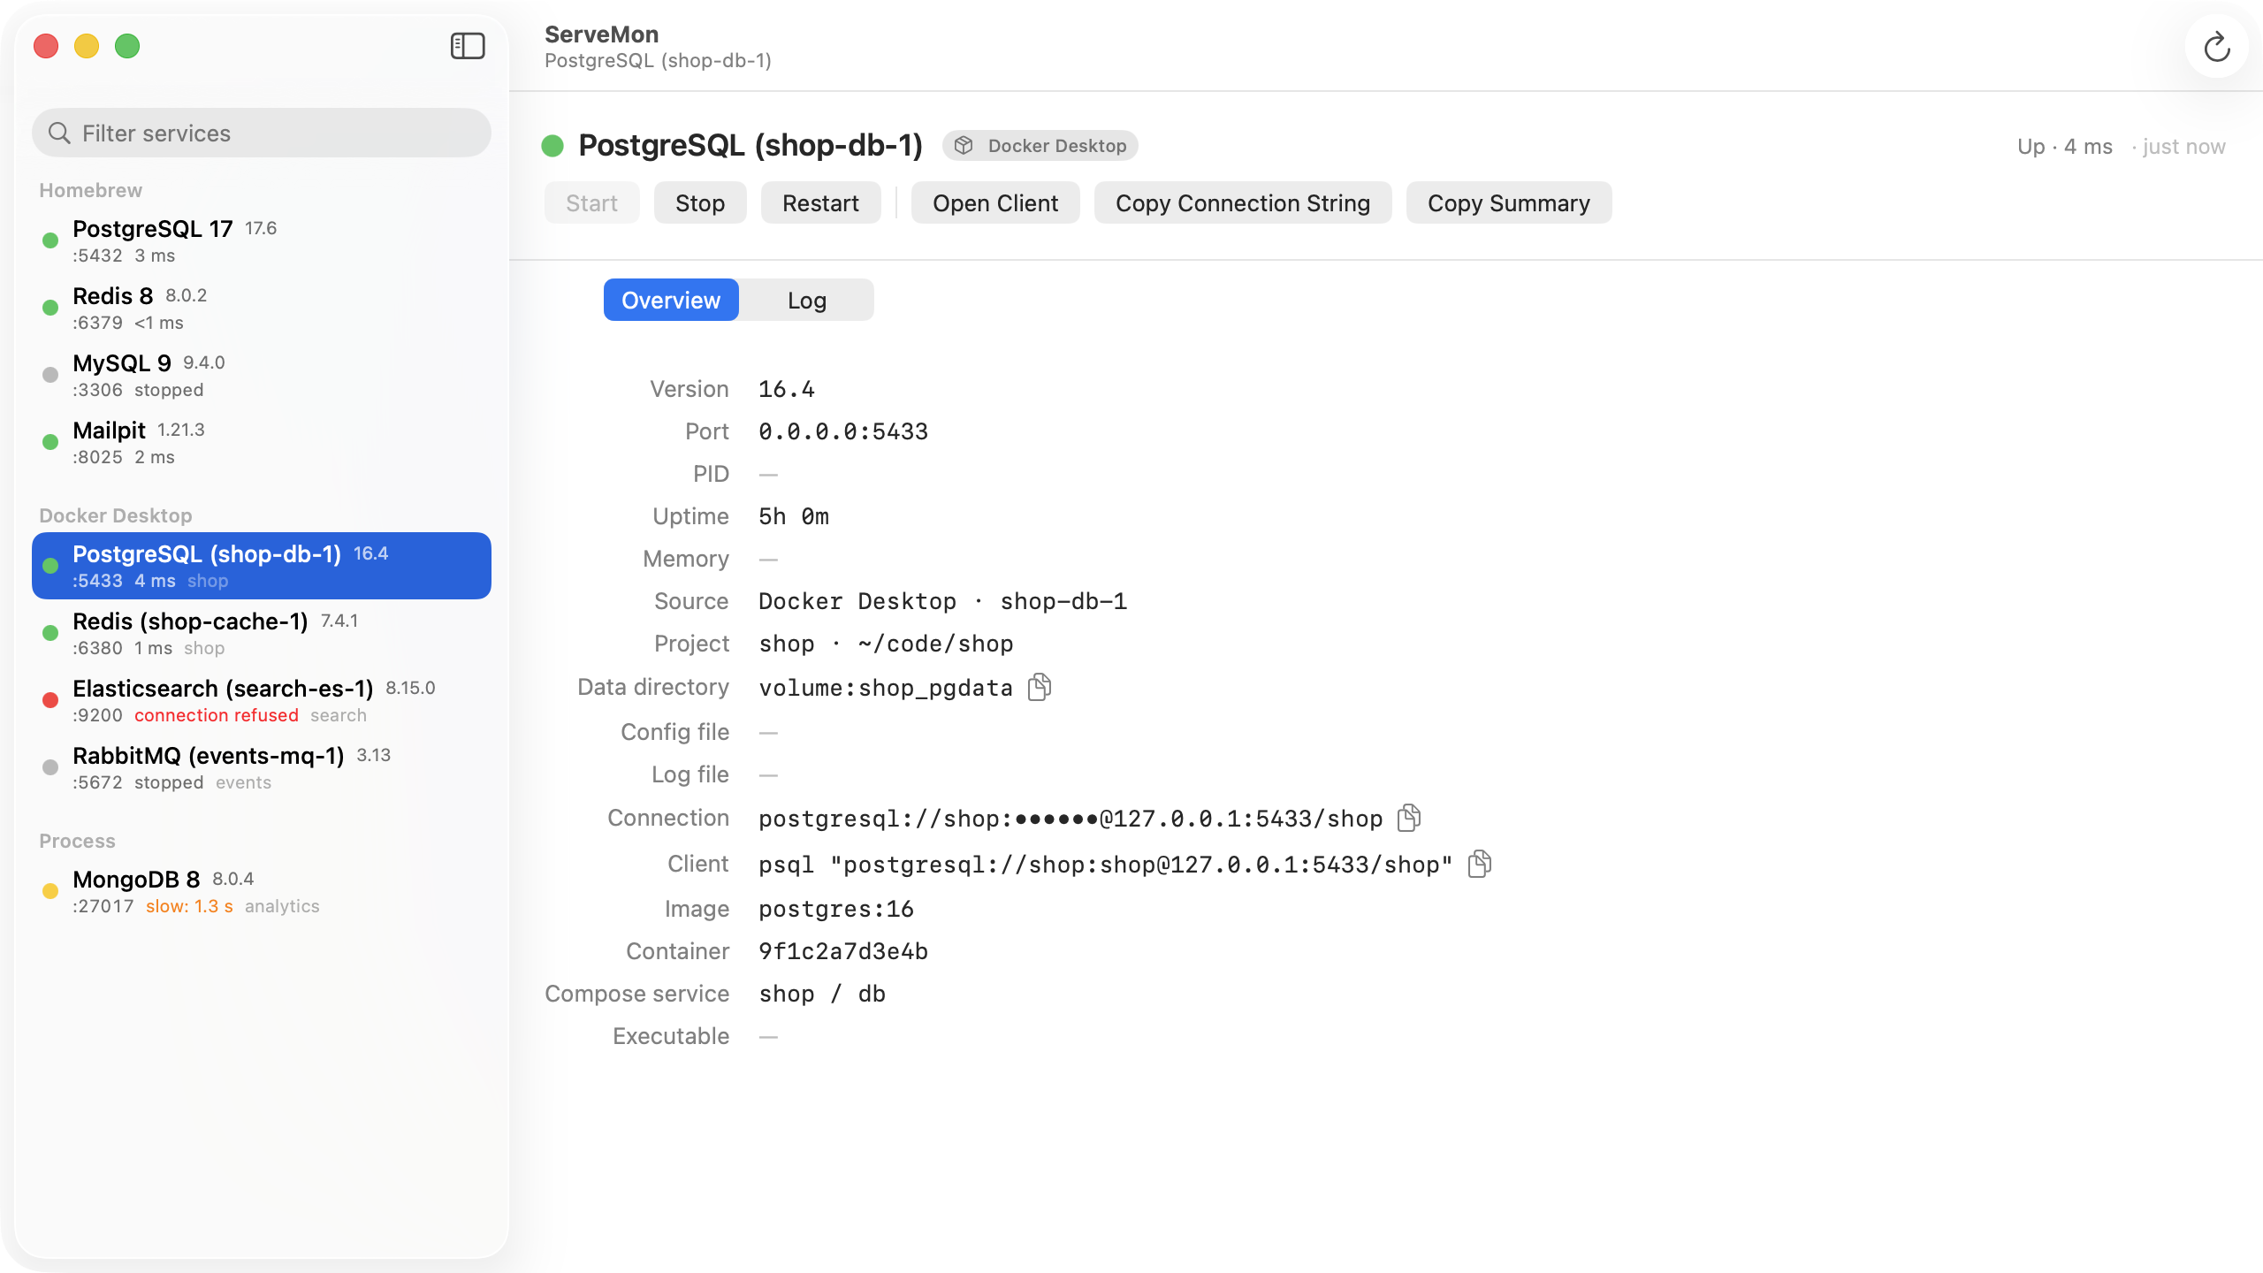The width and height of the screenshot is (2263, 1273).
Task: Click 'connection refused' error text
Action: coord(217,715)
